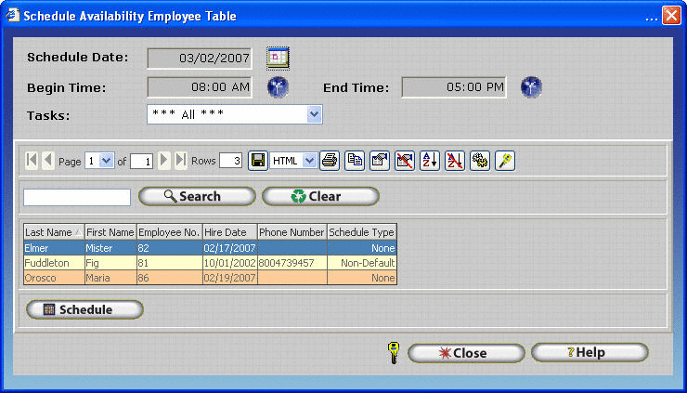This screenshot has width=687, height=393.
Task: Sort by the Last Name column header
Action: (x=53, y=232)
